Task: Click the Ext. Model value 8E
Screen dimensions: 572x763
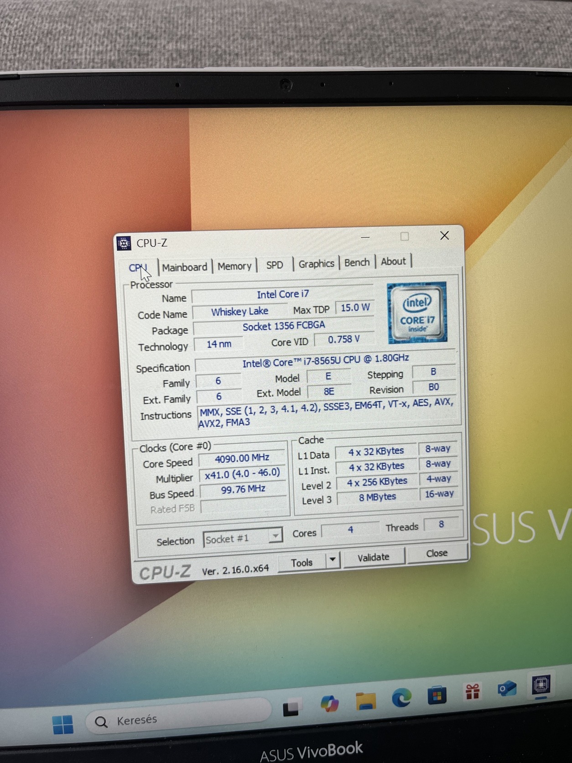Action: coord(329,392)
